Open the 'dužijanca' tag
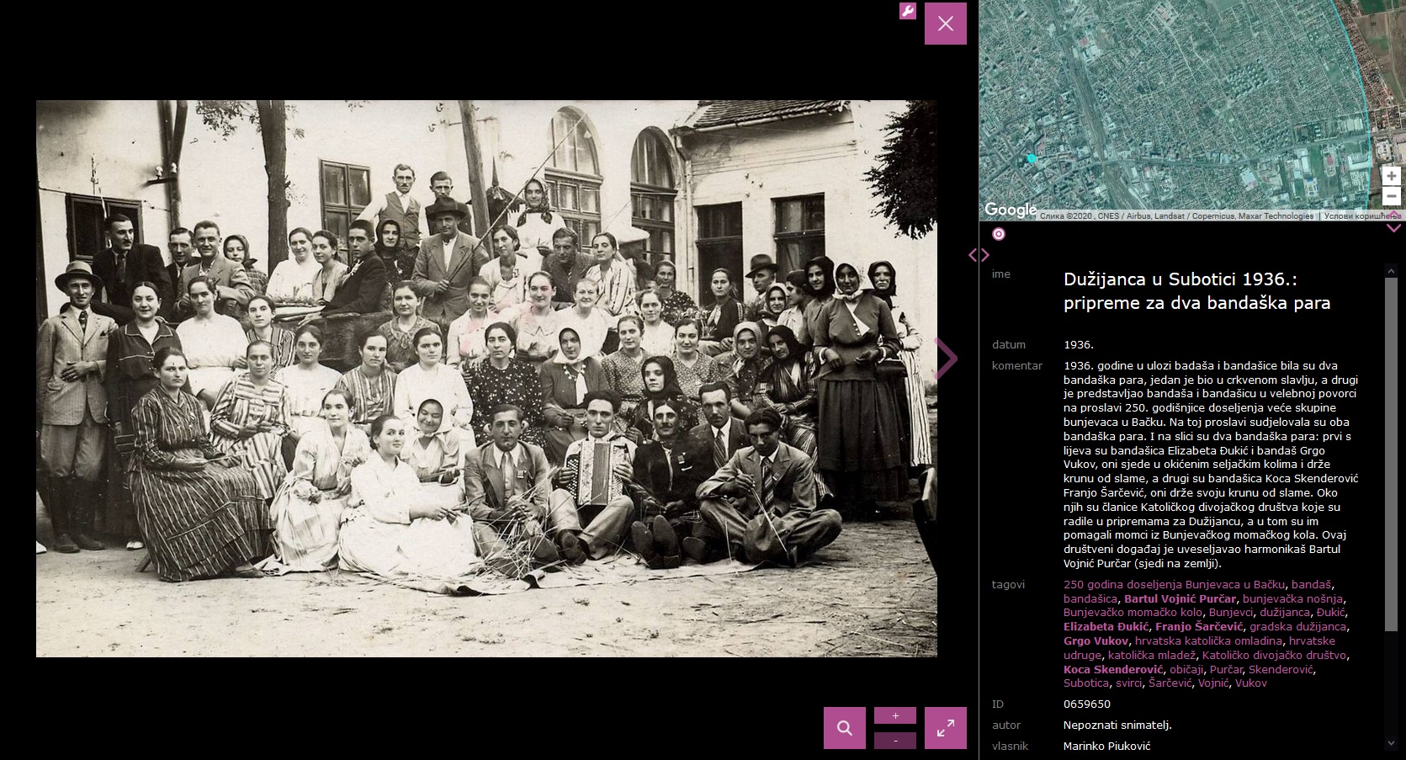Screen dimensions: 1406x760 coord(1286,613)
